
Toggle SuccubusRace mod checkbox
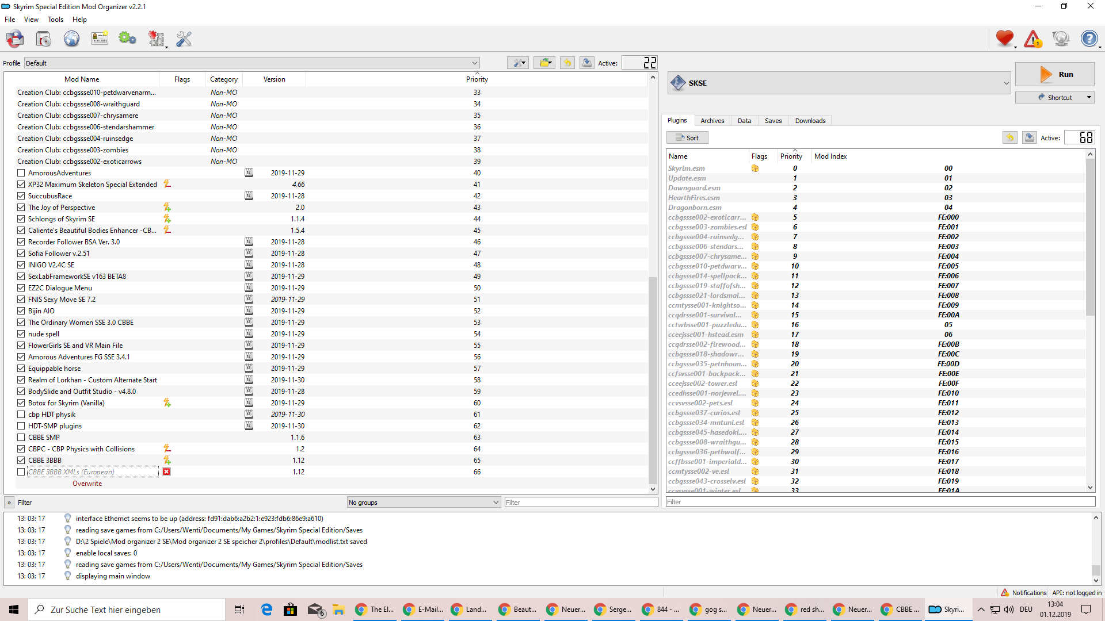tap(21, 195)
